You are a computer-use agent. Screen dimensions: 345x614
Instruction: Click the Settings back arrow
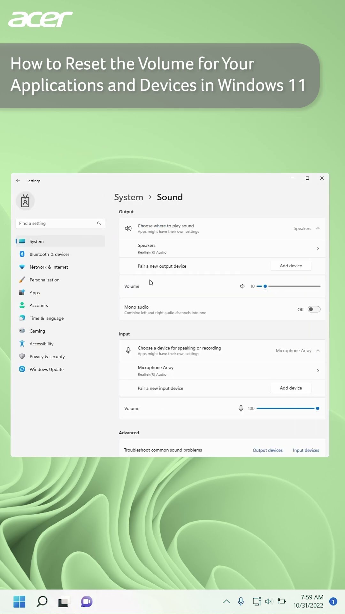(18, 181)
